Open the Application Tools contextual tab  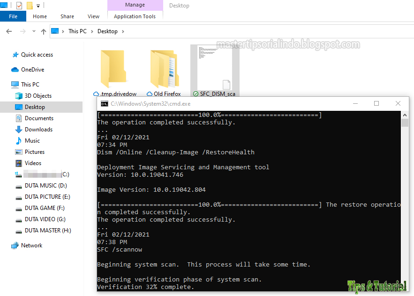pyautogui.click(x=135, y=16)
